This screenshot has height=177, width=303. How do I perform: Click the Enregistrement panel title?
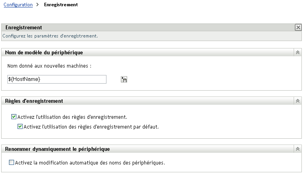click(x=23, y=27)
